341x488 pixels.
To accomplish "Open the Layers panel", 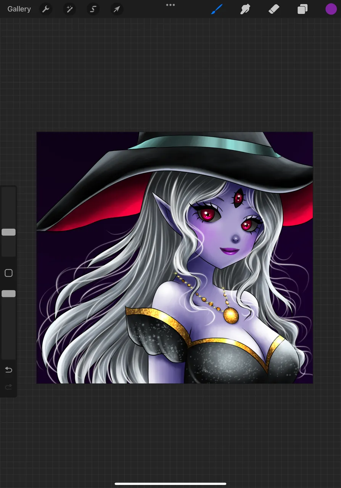I will coord(302,9).
